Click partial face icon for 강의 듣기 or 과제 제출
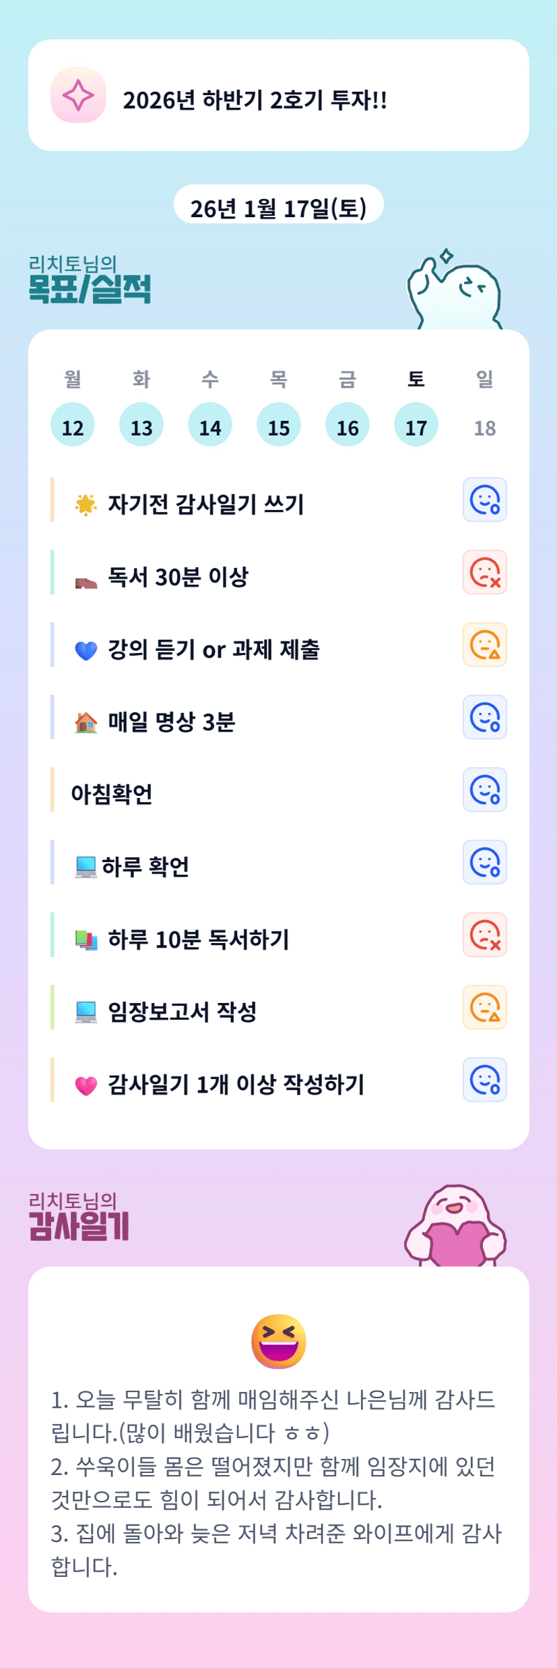This screenshot has height=1668, width=557. (484, 645)
